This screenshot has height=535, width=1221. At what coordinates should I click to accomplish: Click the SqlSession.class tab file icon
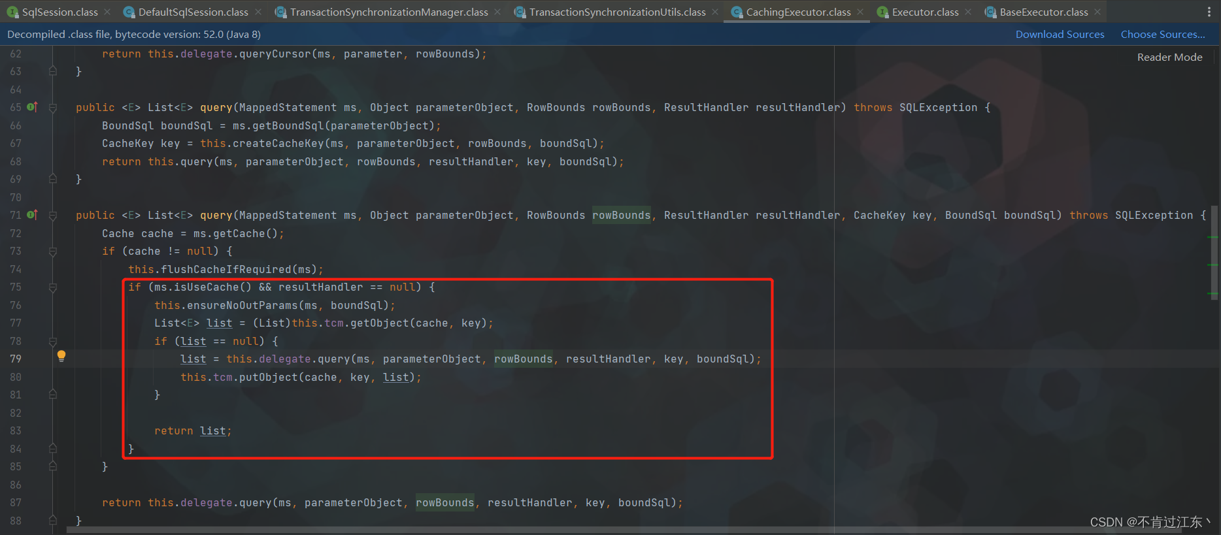(13, 12)
